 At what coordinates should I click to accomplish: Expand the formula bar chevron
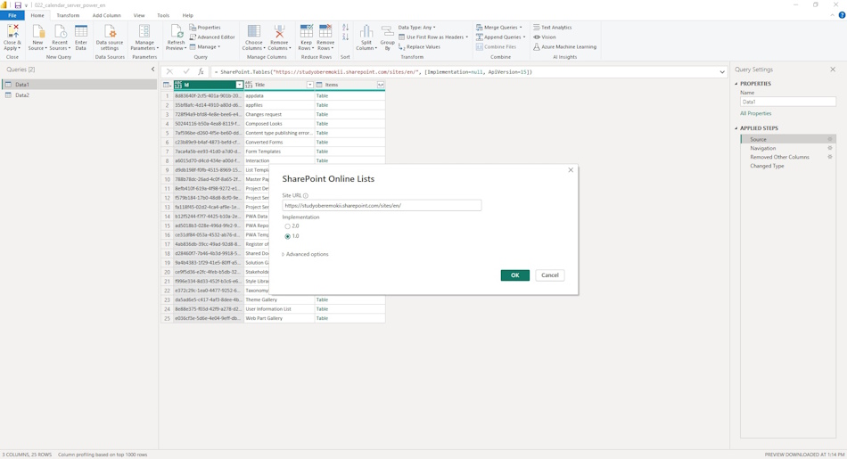coord(721,72)
